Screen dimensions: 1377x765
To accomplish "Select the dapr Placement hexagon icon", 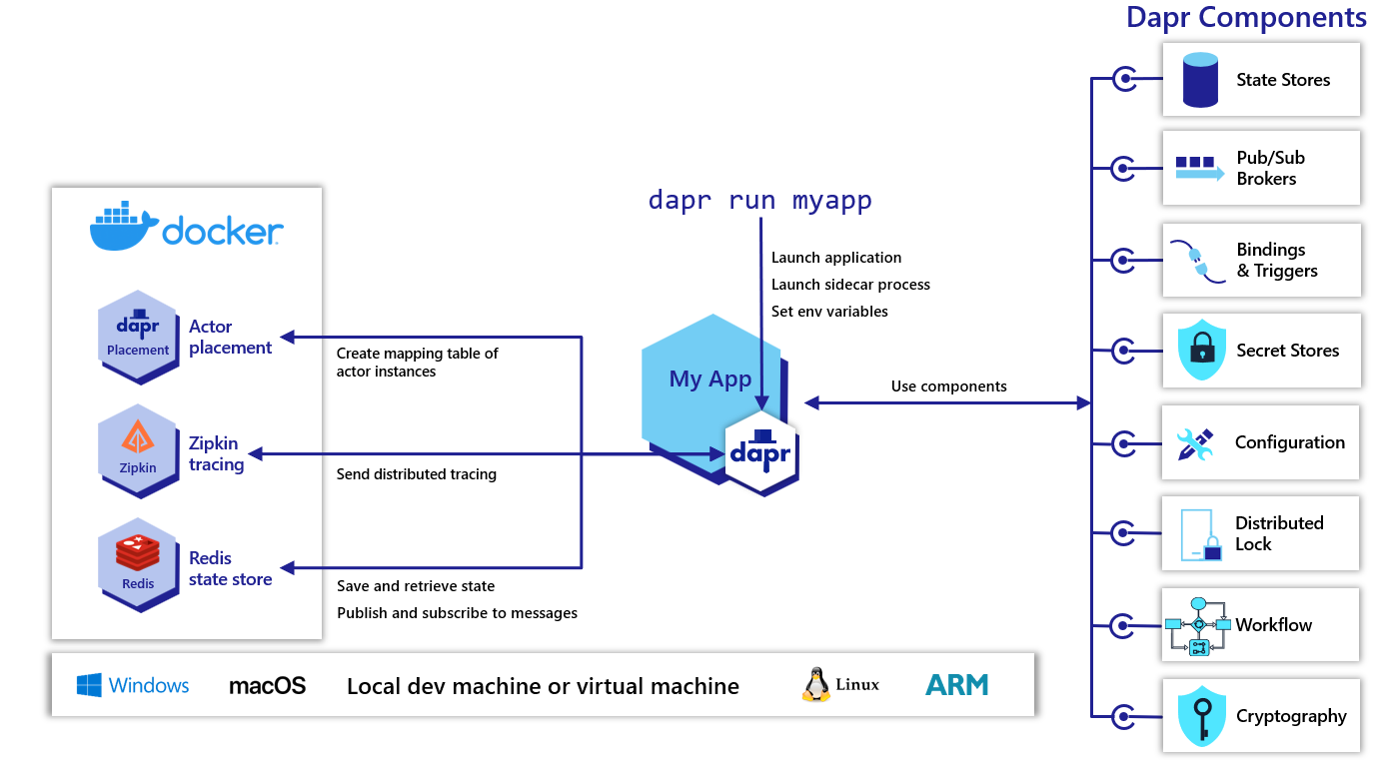I will [x=138, y=337].
